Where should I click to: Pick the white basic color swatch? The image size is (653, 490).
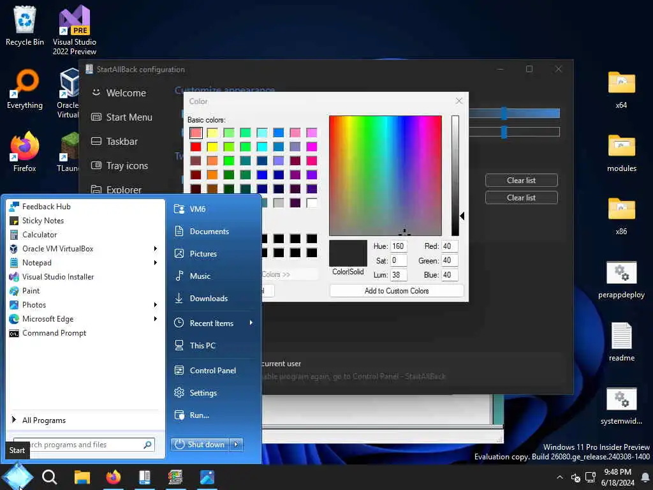point(311,203)
